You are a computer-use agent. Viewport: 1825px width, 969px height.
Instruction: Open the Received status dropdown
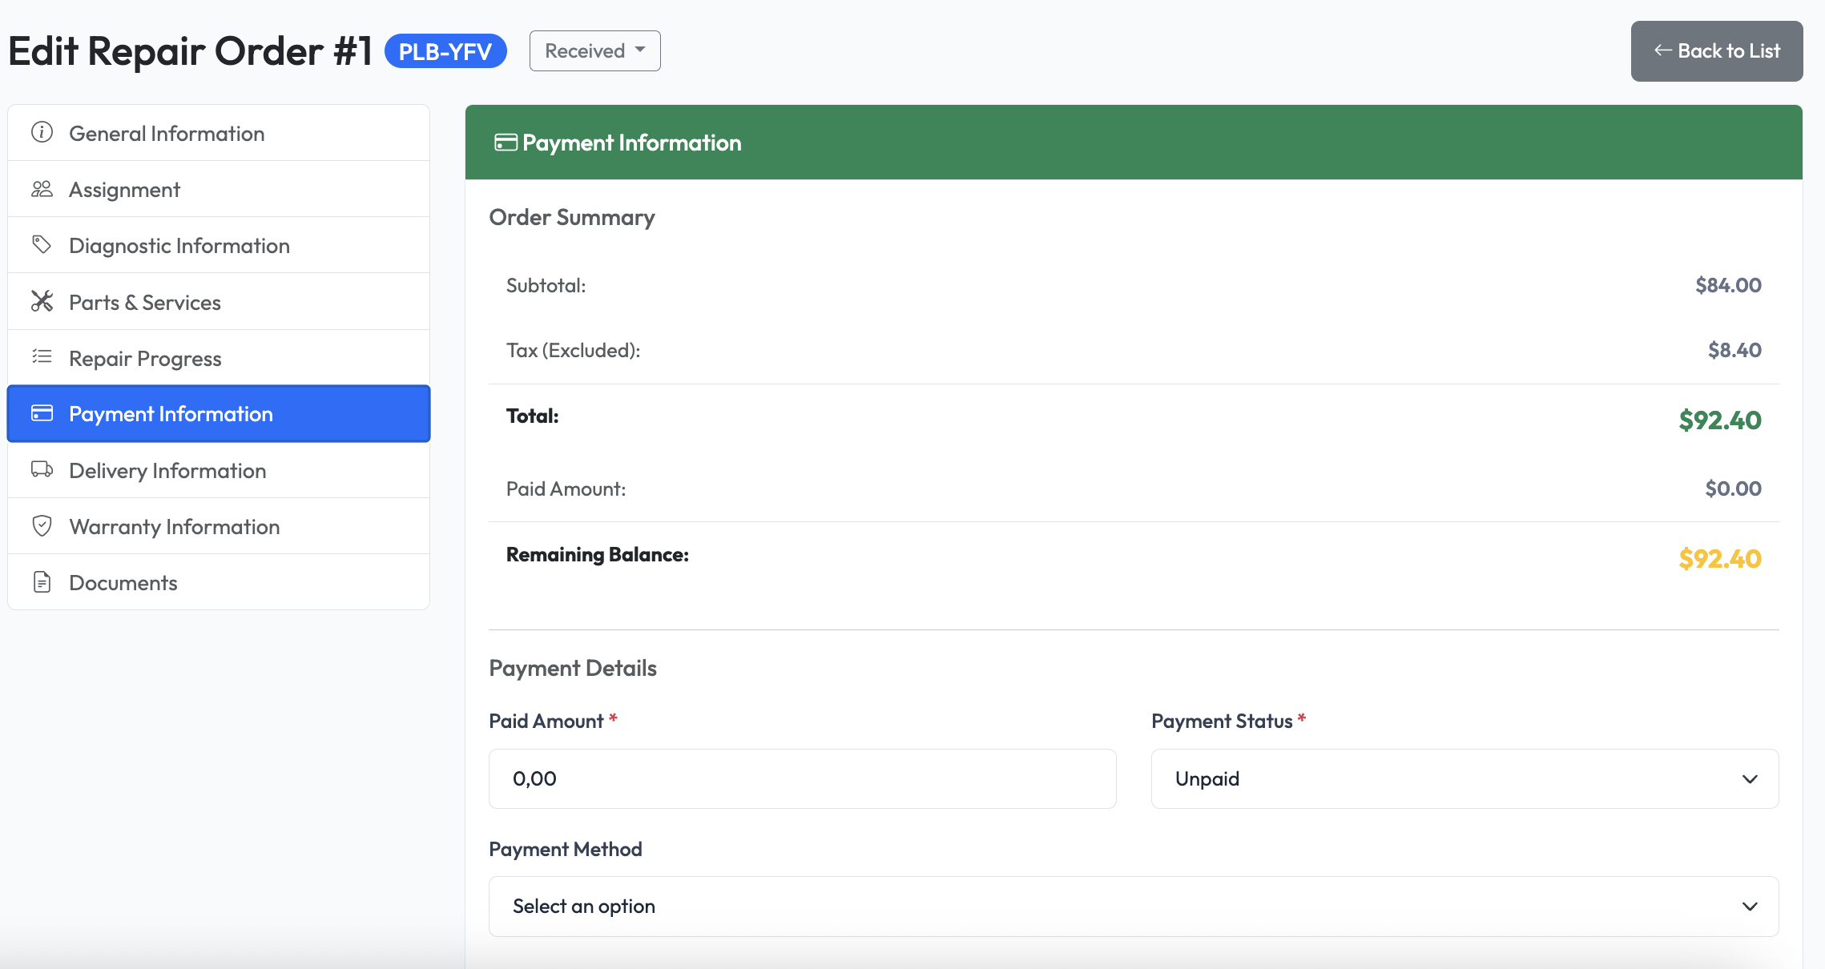[x=594, y=50]
